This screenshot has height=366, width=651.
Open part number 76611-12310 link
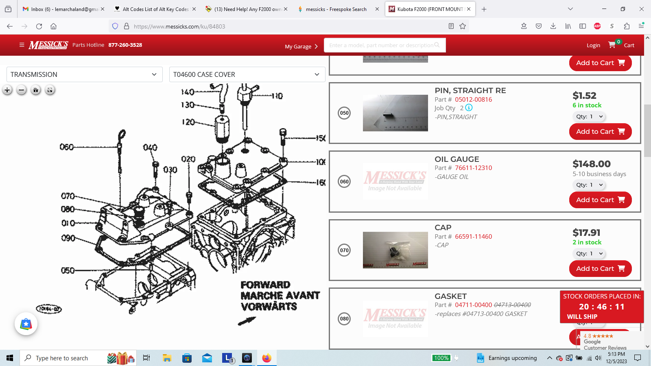(x=473, y=168)
